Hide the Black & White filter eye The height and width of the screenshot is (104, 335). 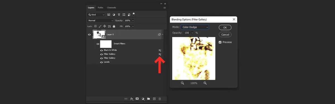tap(102, 50)
